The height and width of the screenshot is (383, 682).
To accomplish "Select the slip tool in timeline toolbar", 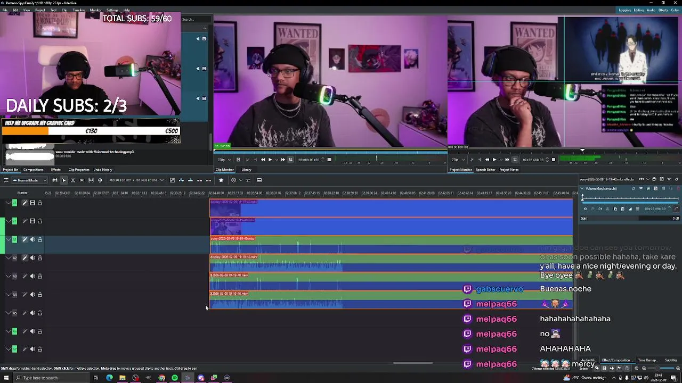I will point(91,180).
